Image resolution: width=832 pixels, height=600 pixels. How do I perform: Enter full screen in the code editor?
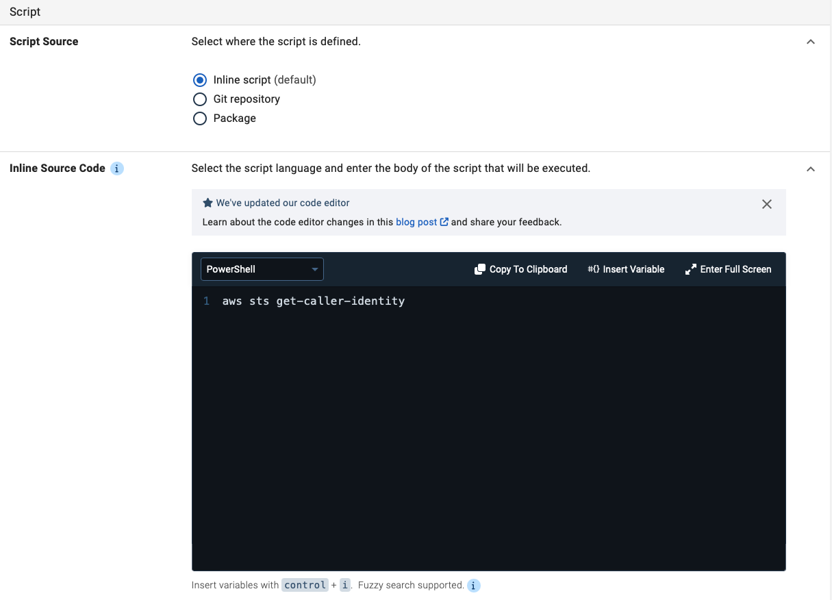728,268
